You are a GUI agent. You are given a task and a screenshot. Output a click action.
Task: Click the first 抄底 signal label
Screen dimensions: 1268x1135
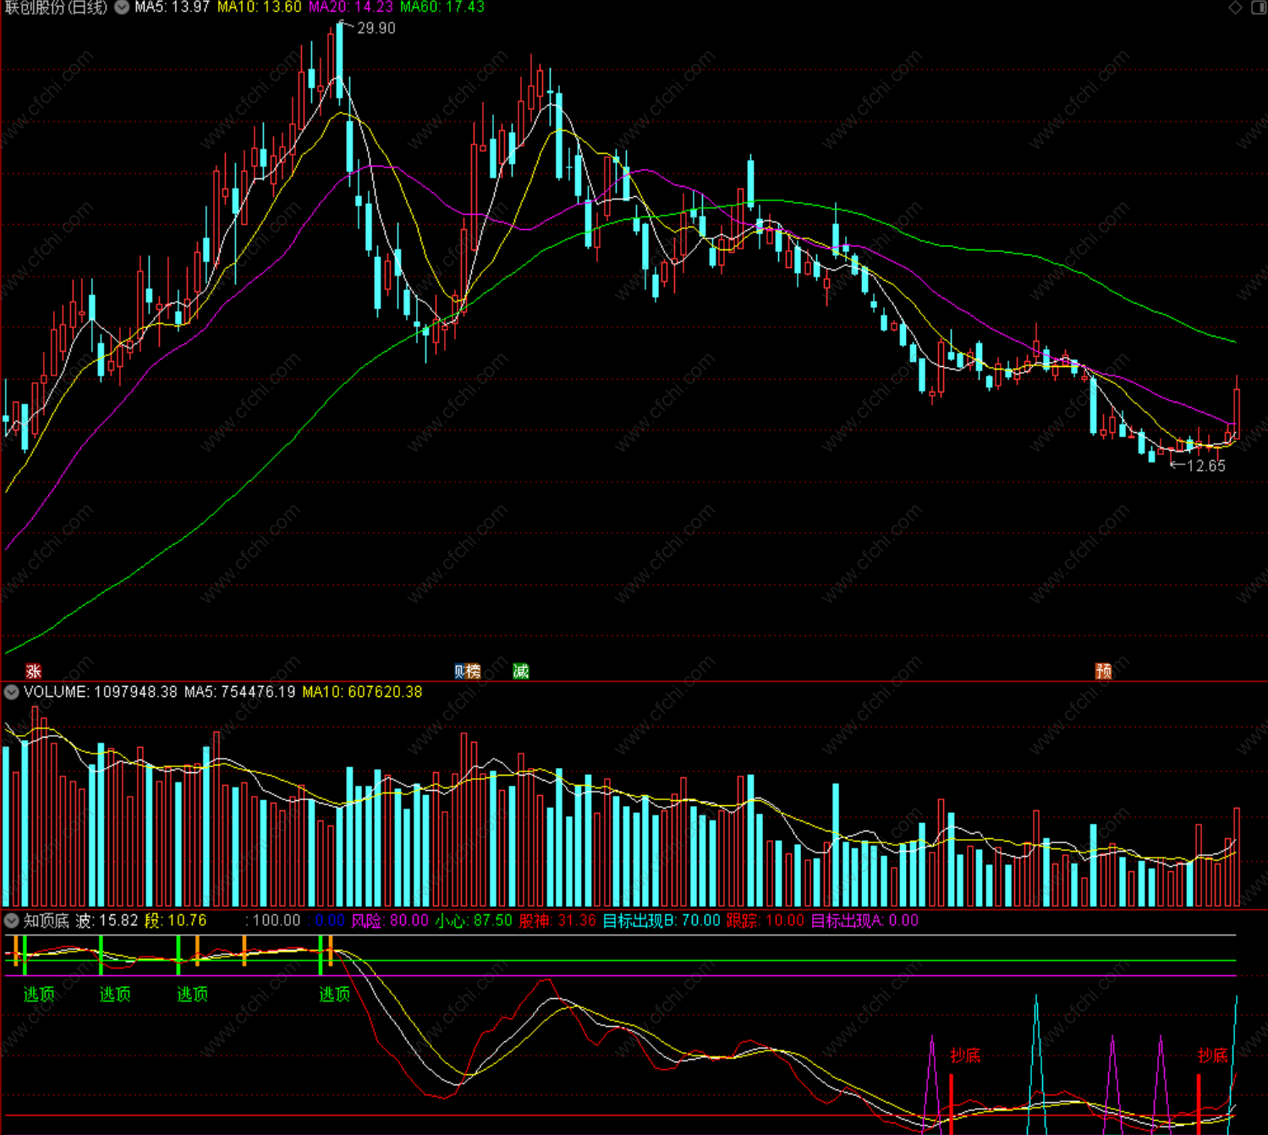(965, 1055)
